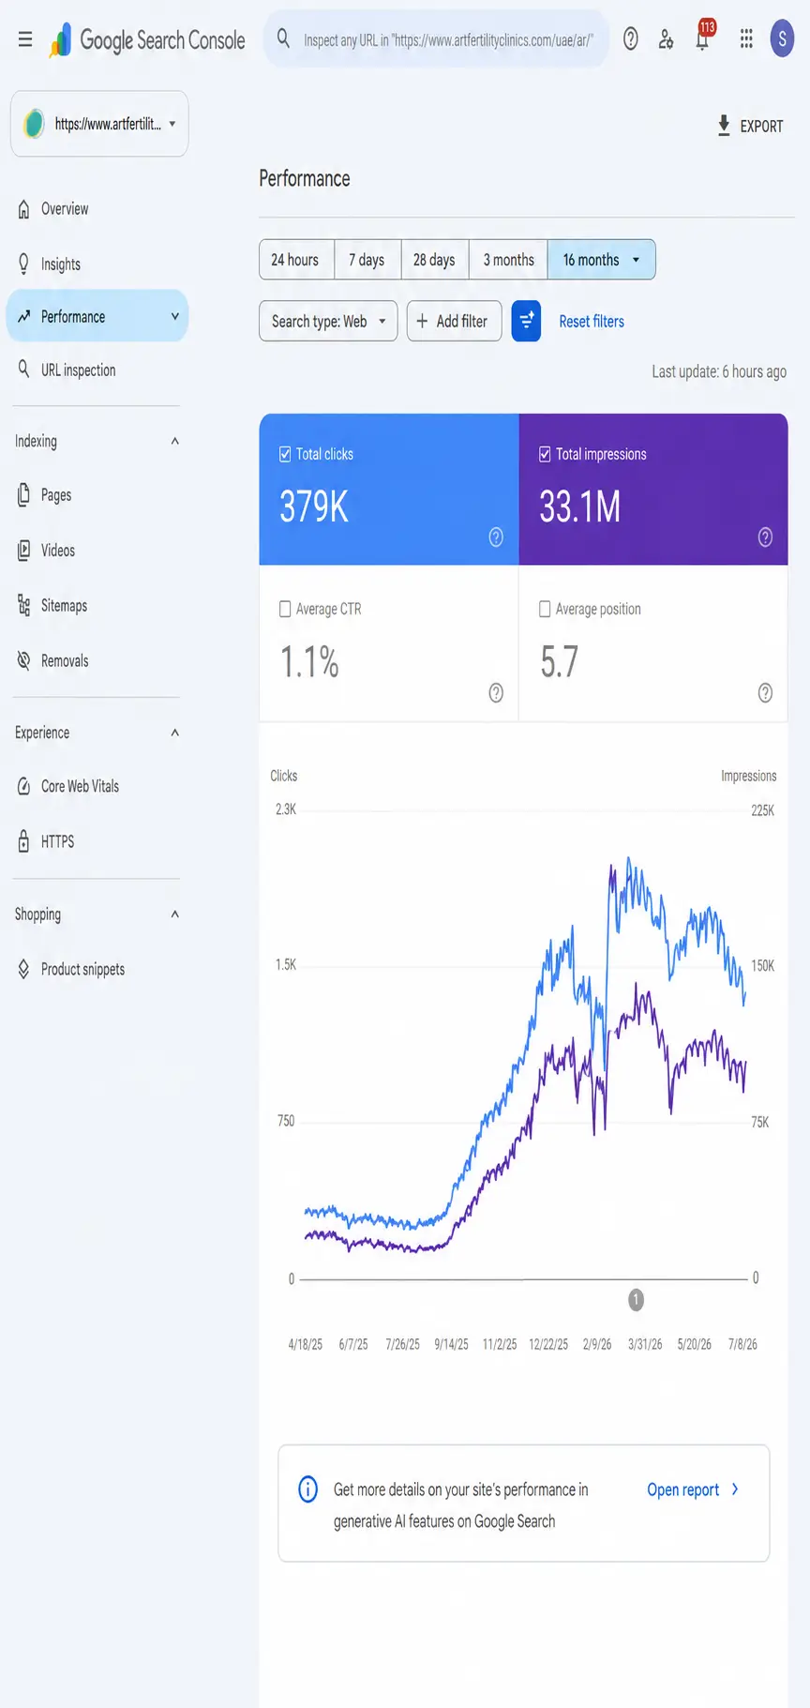Viewport: 810px width, 1708px height.
Task: Collapse the Indexing section
Action: (x=174, y=441)
